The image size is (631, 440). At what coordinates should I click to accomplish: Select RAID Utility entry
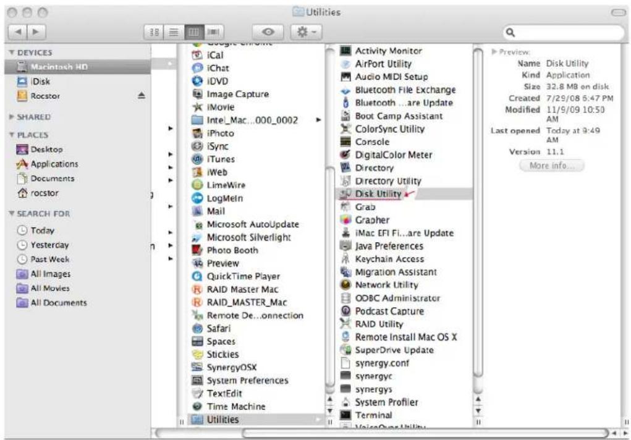tap(371, 324)
